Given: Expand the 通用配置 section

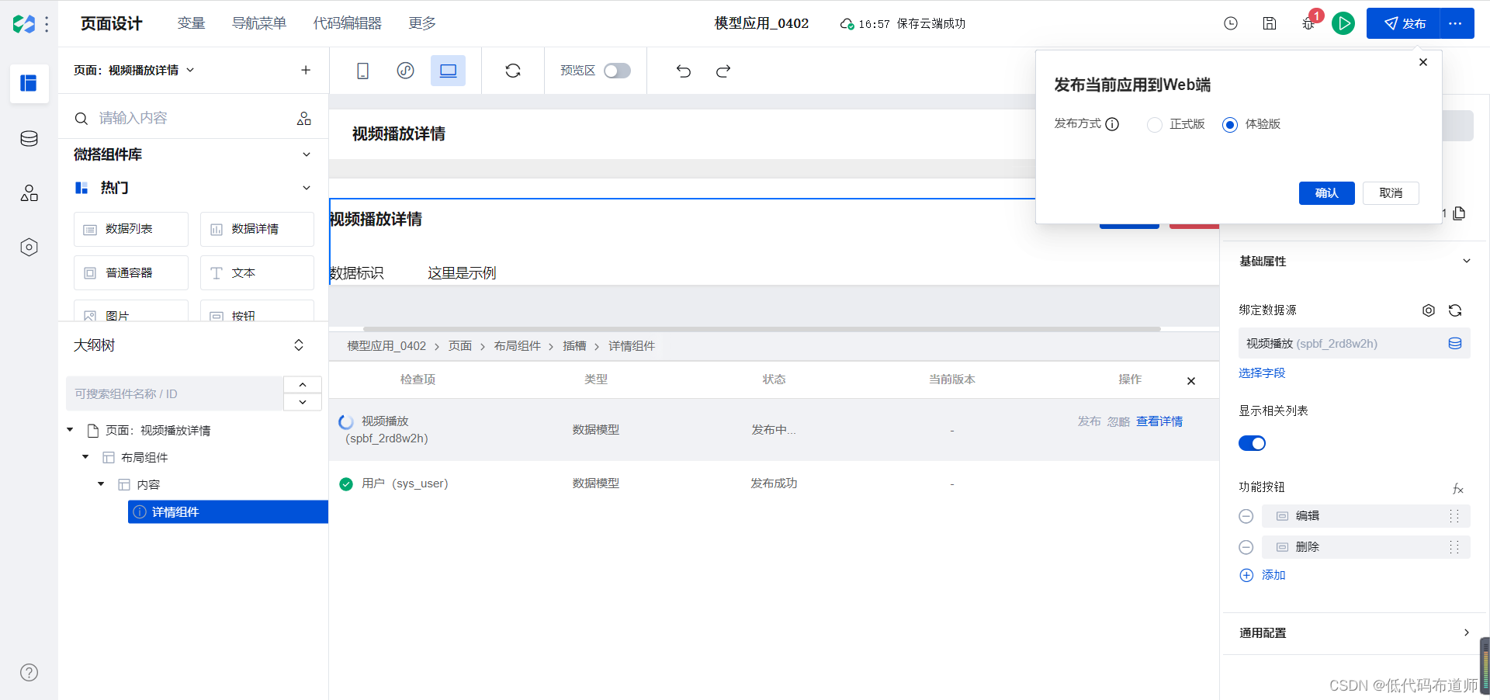Looking at the screenshot, I should pos(1467,632).
